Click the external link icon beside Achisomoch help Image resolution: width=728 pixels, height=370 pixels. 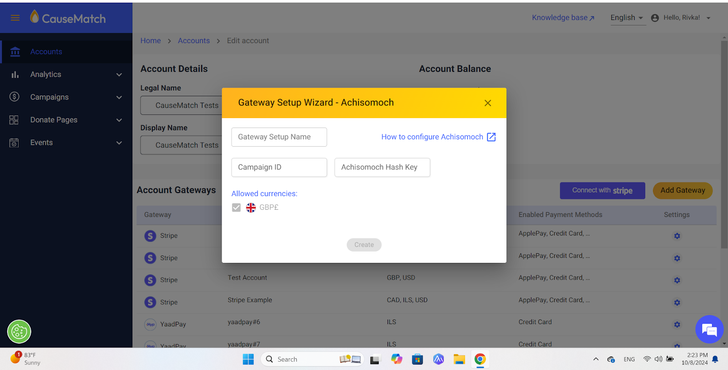pos(491,137)
